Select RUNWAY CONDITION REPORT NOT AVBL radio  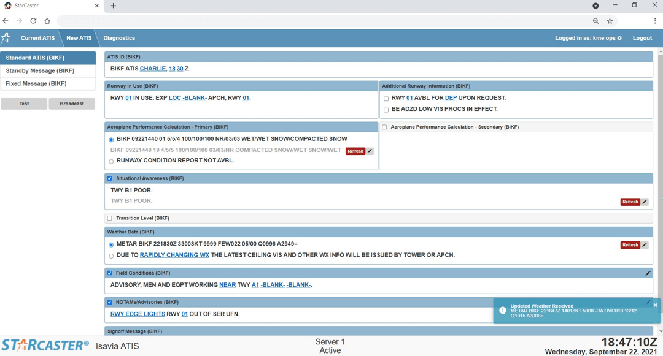coord(111,161)
